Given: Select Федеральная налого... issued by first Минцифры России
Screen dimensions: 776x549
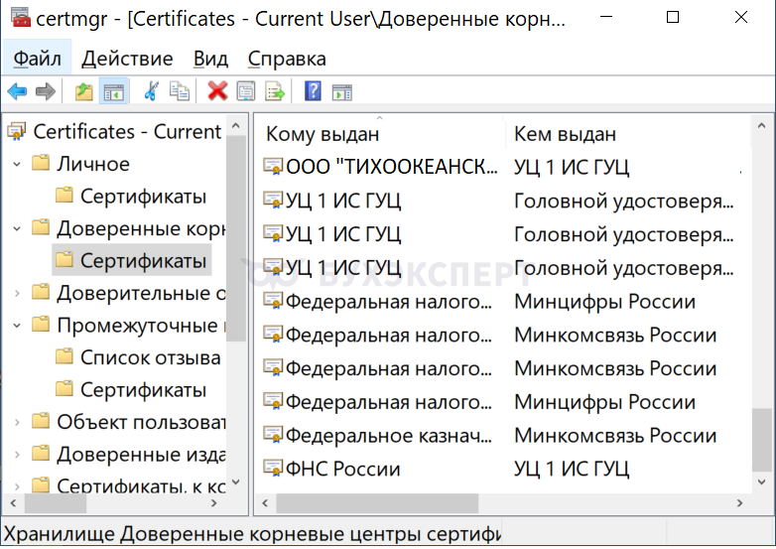Looking at the screenshot, I should 388,302.
